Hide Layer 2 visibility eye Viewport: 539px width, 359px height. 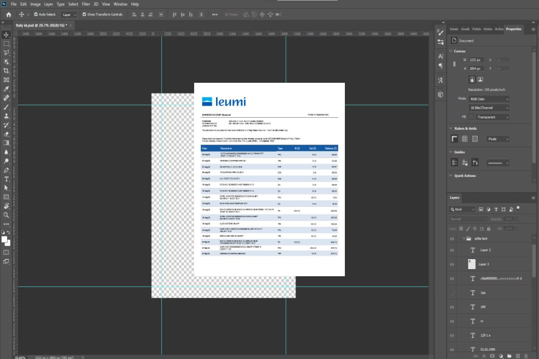pyautogui.click(x=452, y=250)
